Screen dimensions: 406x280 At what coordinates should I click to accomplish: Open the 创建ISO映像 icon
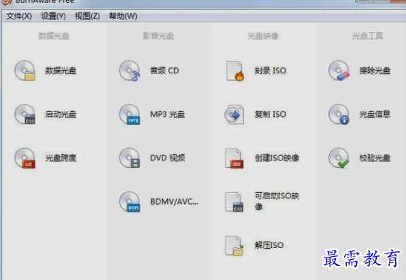(x=235, y=158)
